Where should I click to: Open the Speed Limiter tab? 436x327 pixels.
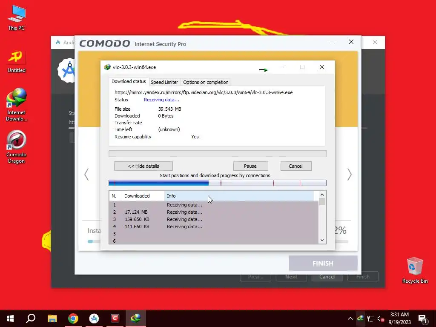(x=164, y=82)
